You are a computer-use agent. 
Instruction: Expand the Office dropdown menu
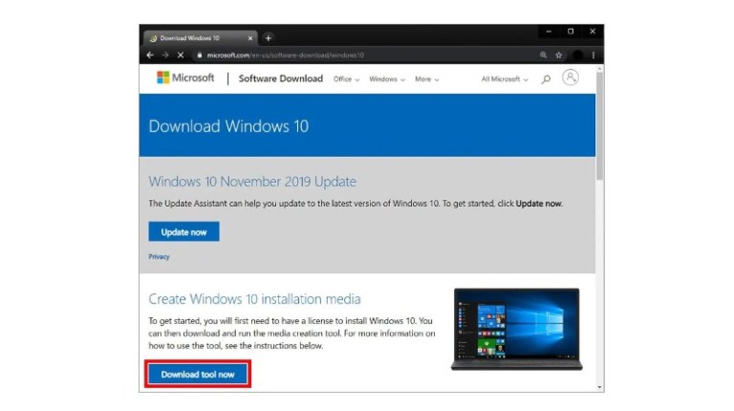coord(346,79)
